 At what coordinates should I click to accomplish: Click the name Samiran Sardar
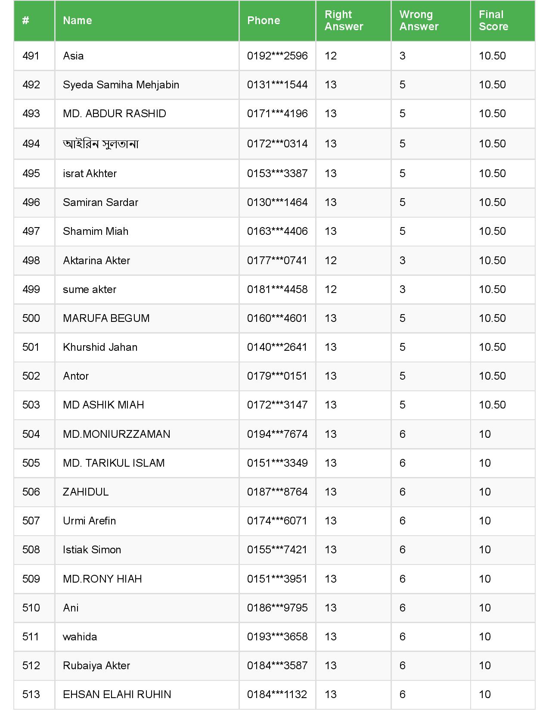[100, 203]
